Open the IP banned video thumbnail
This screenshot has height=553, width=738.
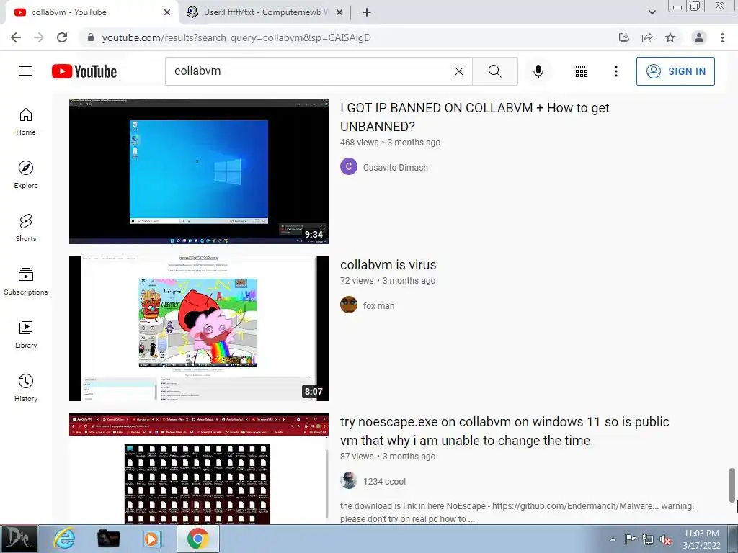[x=199, y=171]
